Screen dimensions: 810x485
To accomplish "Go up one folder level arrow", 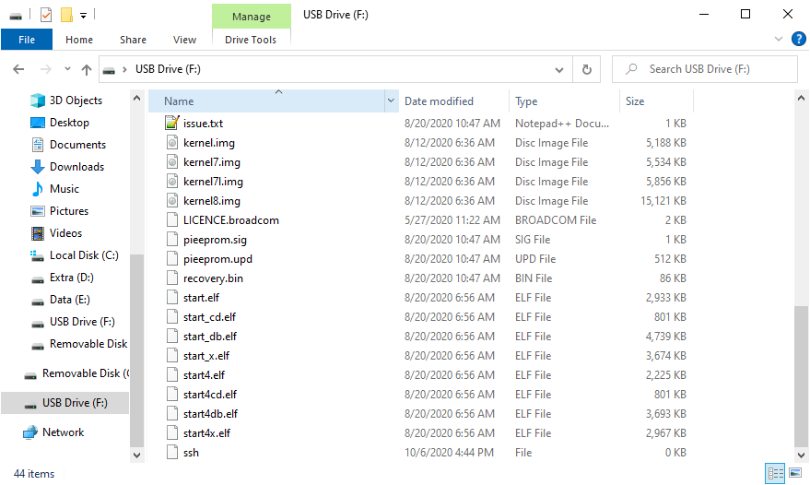I will 87,69.
